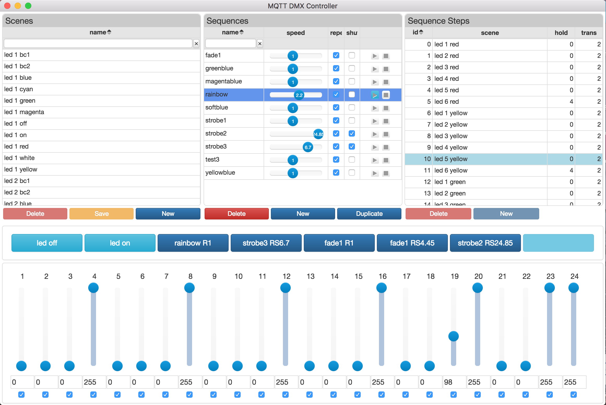Sort Scenes by name column arrow
Image resolution: width=606 pixels, height=405 pixels.
109,32
